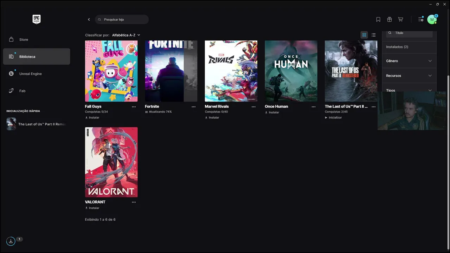Click the vertical scrollbar of the library

pyautogui.click(x=448, y=162)
